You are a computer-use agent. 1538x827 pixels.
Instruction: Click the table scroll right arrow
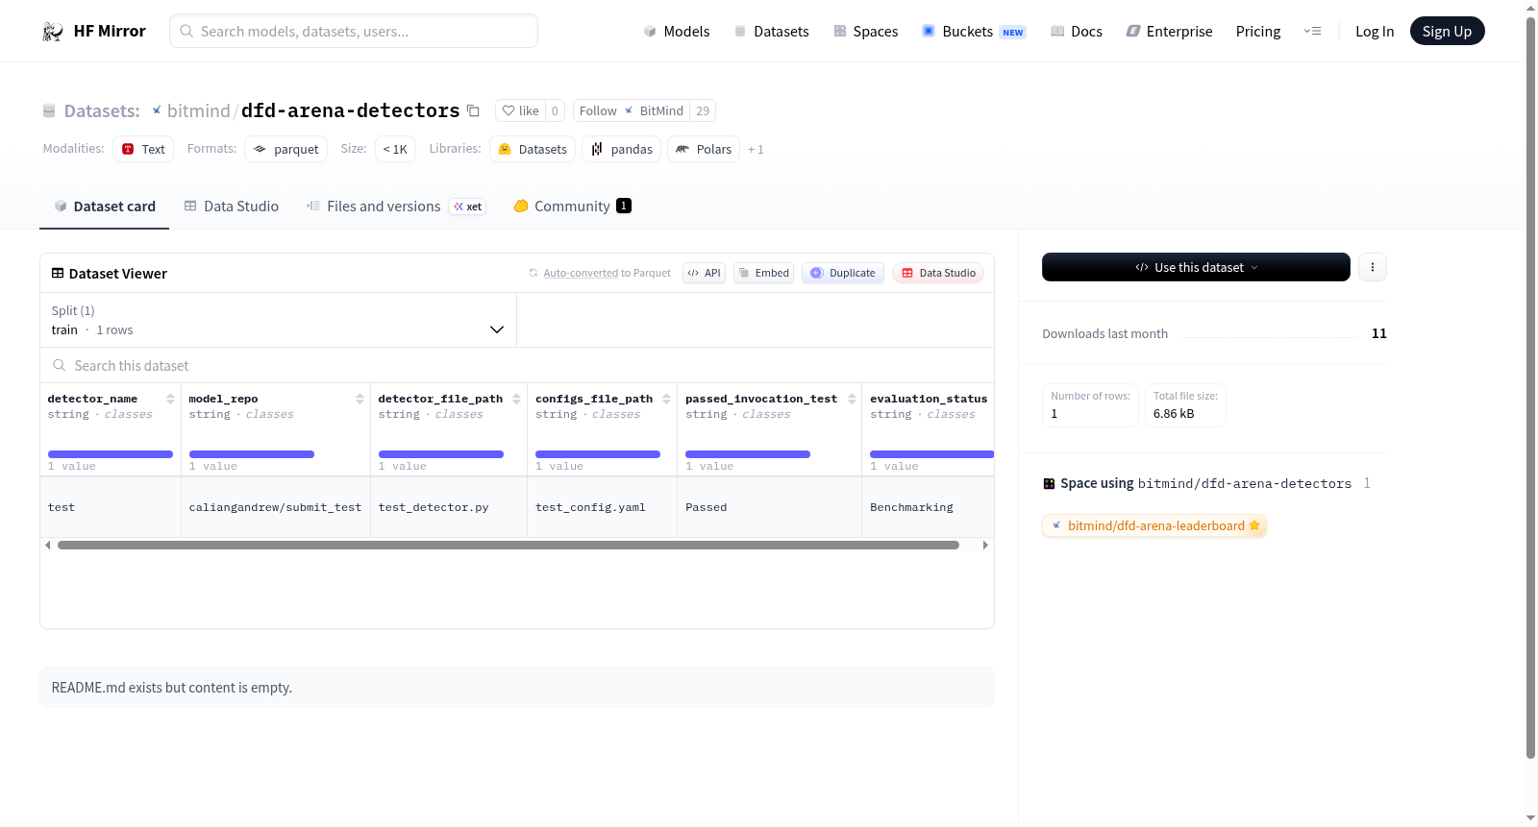[x=985, y=545]
